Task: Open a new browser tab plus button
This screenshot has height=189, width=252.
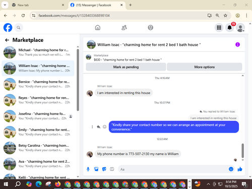Action: pos(130,5)
